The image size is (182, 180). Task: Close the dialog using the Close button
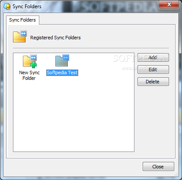[x=158, y=167]
